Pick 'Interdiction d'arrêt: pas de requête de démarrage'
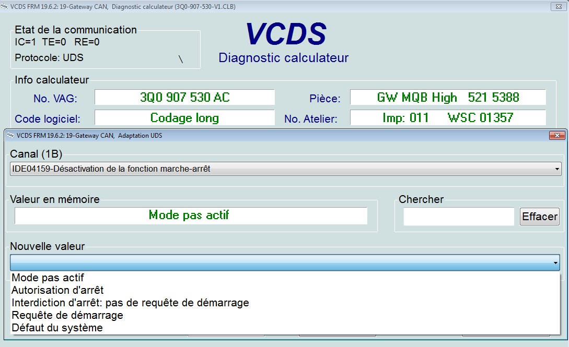The height and width of the screenshot is (347, 569). [x=285, y=303]
